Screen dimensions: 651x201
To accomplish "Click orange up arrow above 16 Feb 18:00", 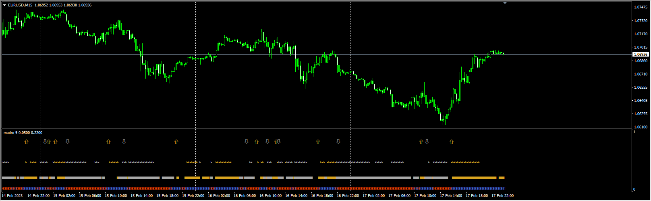I will pos(318,142).
